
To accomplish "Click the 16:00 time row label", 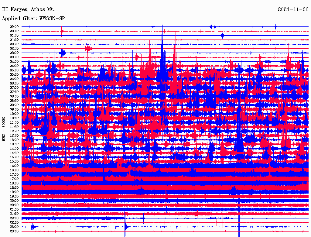I will pyautogui.click(x=14, y=166).
